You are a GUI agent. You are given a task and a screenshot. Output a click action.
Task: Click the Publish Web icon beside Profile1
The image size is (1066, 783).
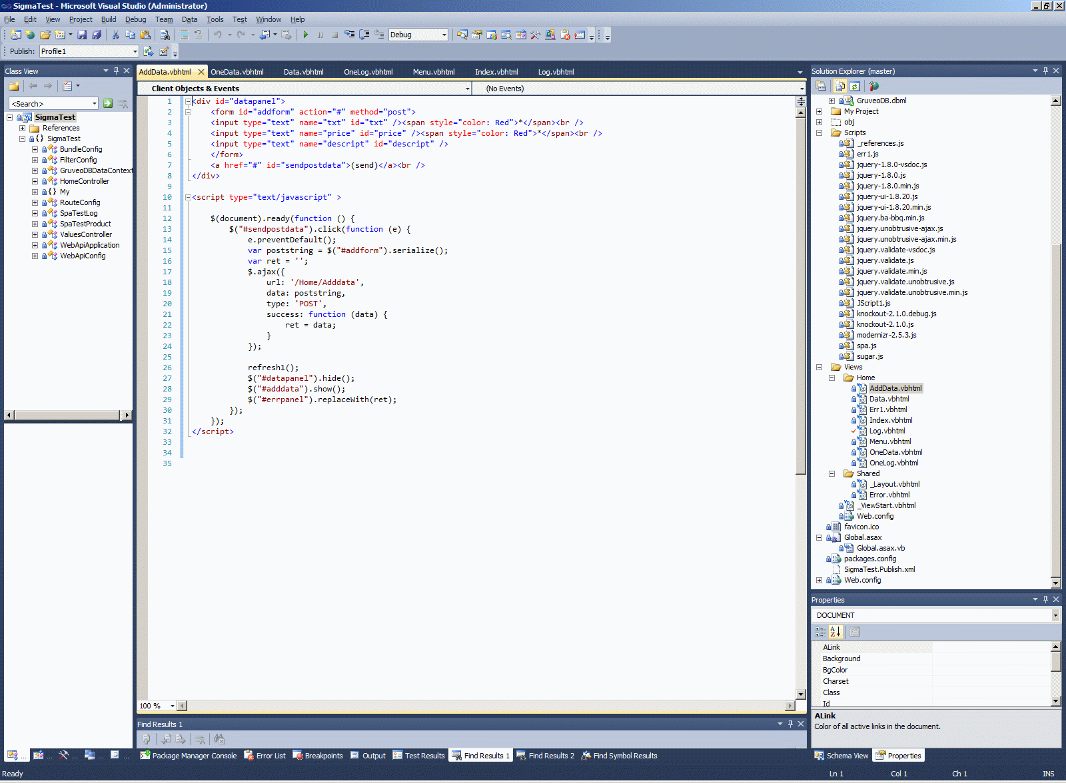click(149, 51)
